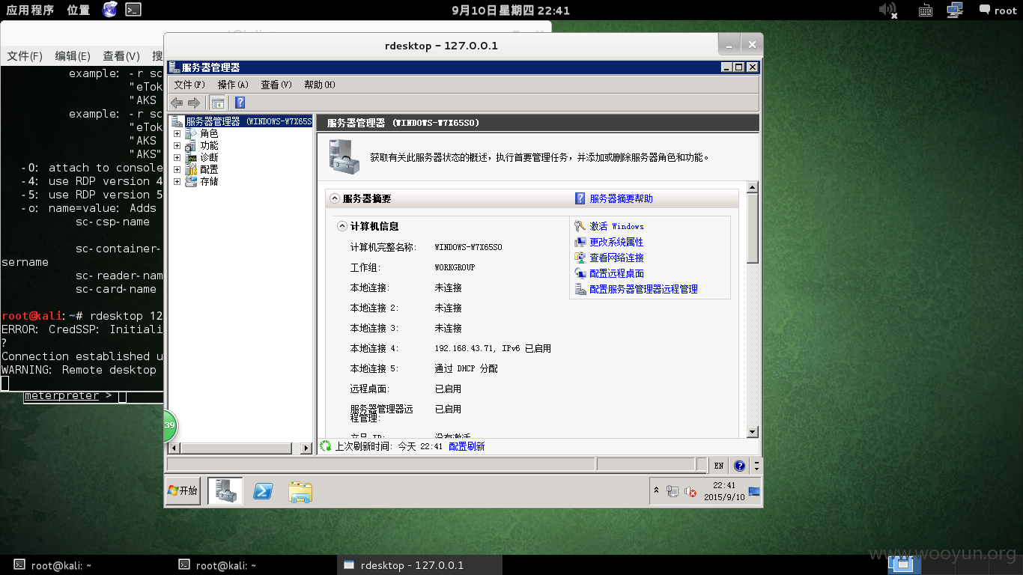Click the back arrow in Server Manager toolbar
Screen dimensions: 1023x575
(177, 103)
